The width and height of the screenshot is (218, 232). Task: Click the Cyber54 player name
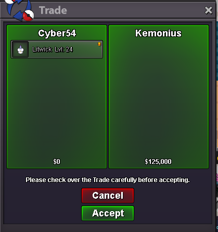tap(57, 33)
